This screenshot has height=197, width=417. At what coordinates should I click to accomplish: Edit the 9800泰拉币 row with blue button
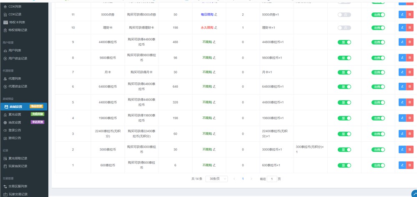coord(402,58)
